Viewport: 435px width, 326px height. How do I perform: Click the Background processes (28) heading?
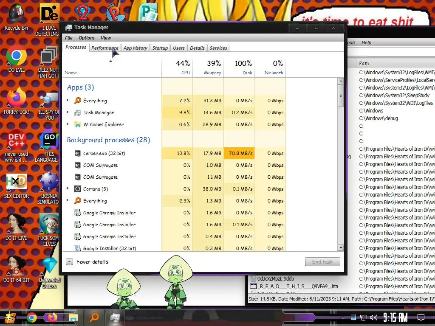click(108, 140)
